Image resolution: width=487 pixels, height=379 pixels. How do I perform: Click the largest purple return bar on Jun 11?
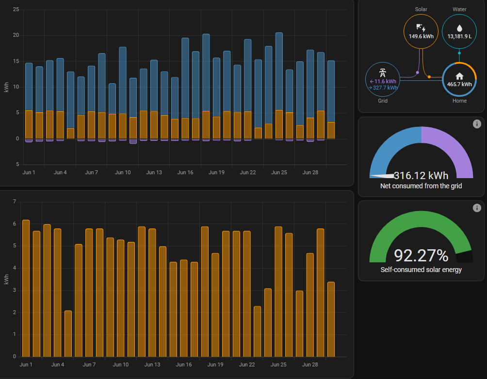coord(133,141)
